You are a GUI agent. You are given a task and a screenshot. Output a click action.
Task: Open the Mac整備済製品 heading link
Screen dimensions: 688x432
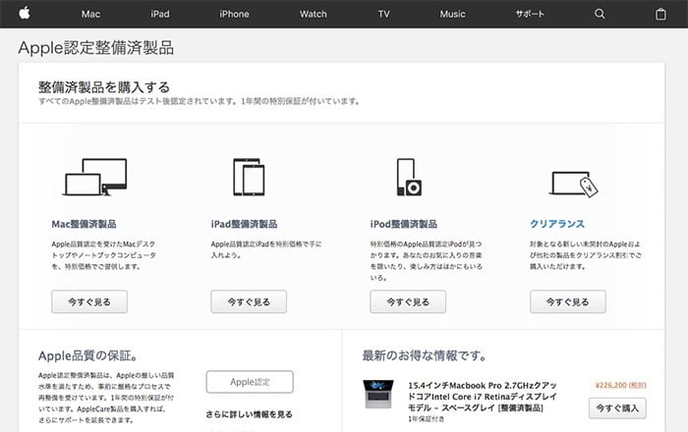click(x=84, y=224)
